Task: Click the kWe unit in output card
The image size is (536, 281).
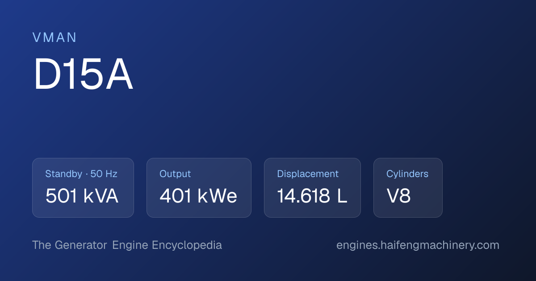Action: click(x=218, y=196)
